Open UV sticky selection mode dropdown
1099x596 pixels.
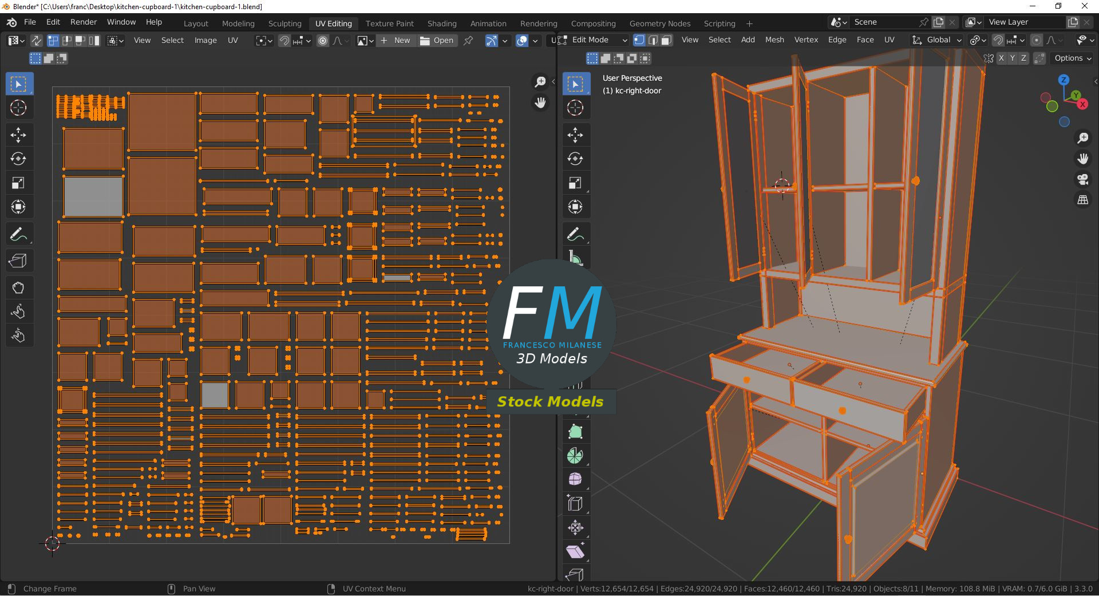pos(115,40)
